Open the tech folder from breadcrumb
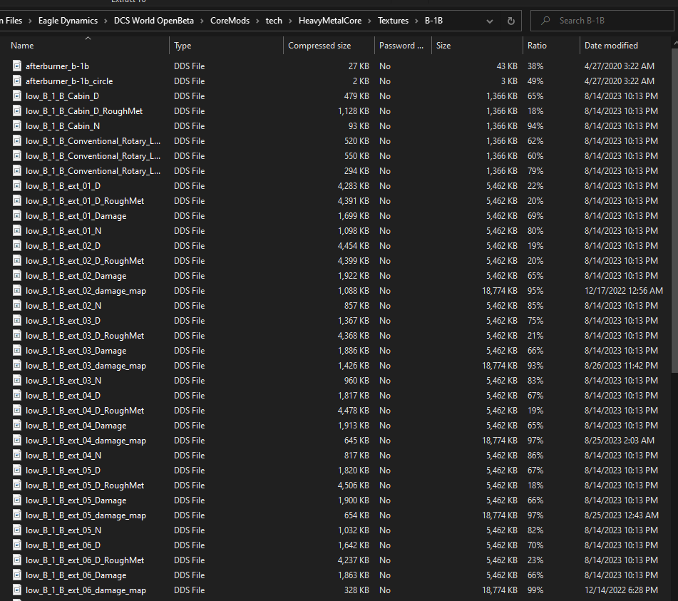The image size is (678, 601). tap(274, 21)
